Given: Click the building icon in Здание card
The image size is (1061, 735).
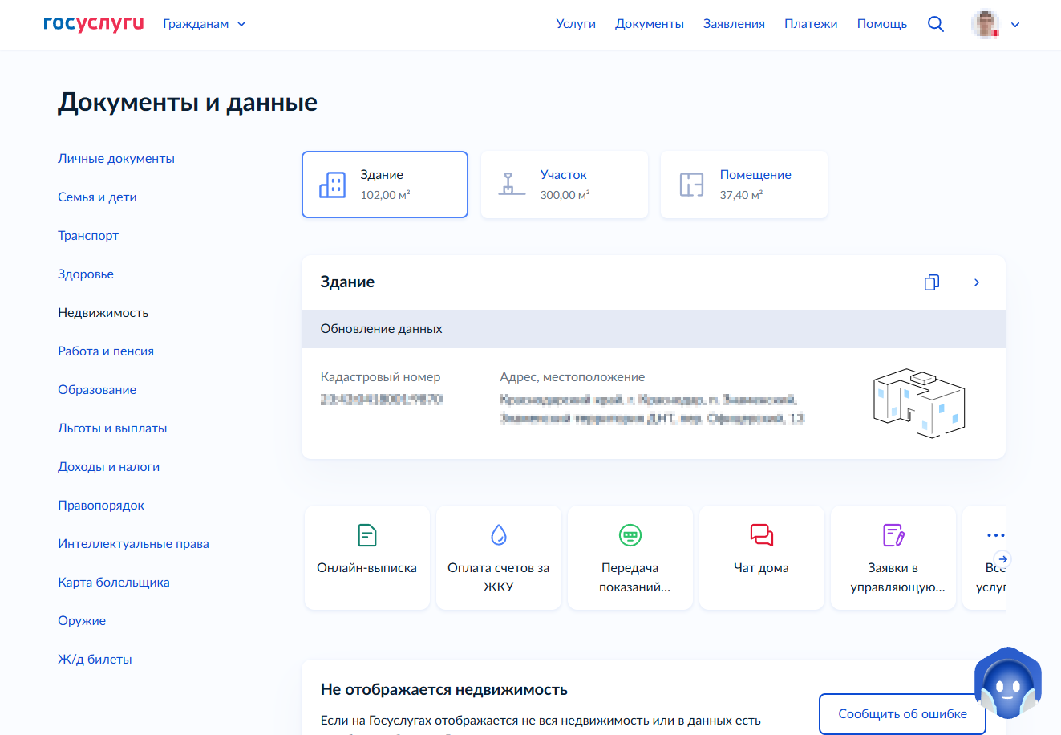Looking at the screenshot, I should [x=333, y=185].
